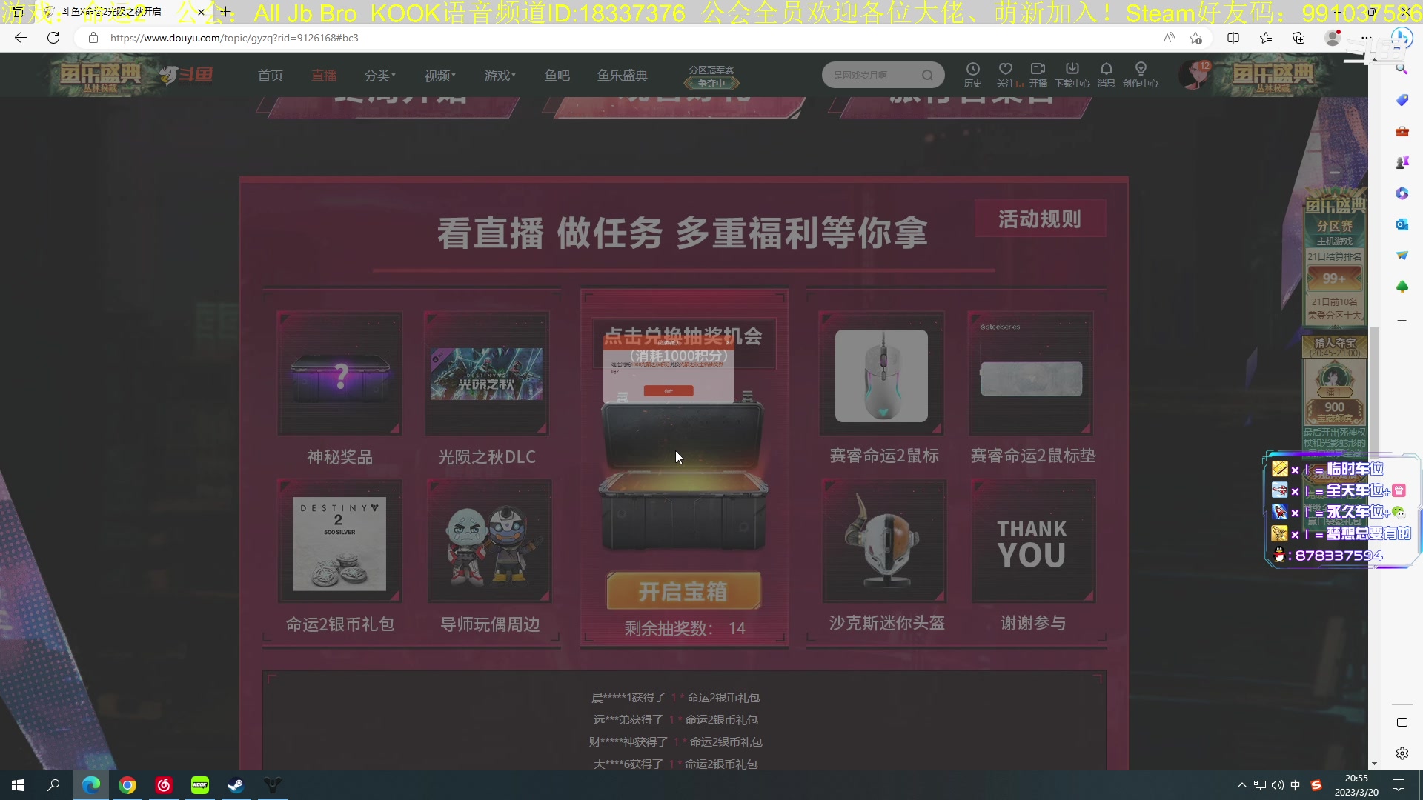Toggle the Edge sidebar panel layout icon
The image size is (1423, 800).
point(1402,722)
